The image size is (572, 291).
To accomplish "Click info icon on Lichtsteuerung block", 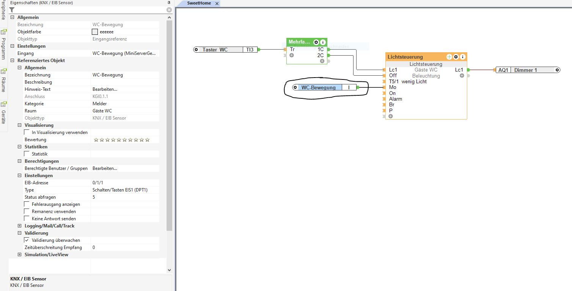I will [462, 57].
